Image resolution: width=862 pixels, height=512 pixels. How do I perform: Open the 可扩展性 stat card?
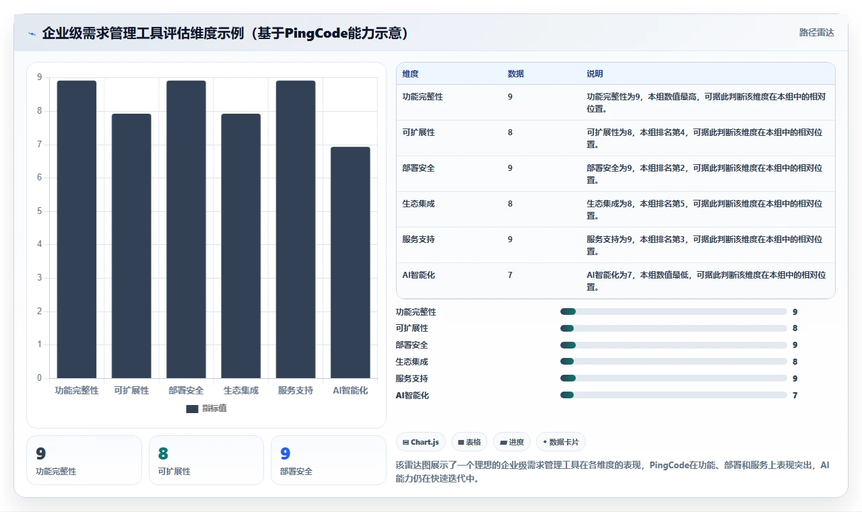pyautogui.click(x=206, y=460)
